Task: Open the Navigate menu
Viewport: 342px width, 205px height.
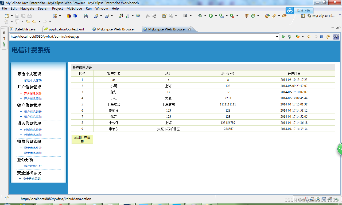Action: pyautogui.click(x=27, y=9)
